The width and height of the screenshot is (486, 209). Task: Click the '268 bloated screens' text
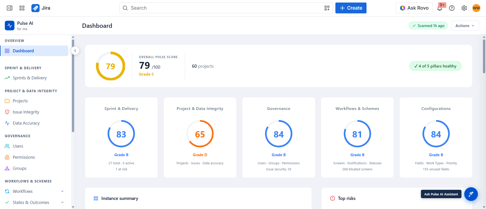tap(357, 169)
